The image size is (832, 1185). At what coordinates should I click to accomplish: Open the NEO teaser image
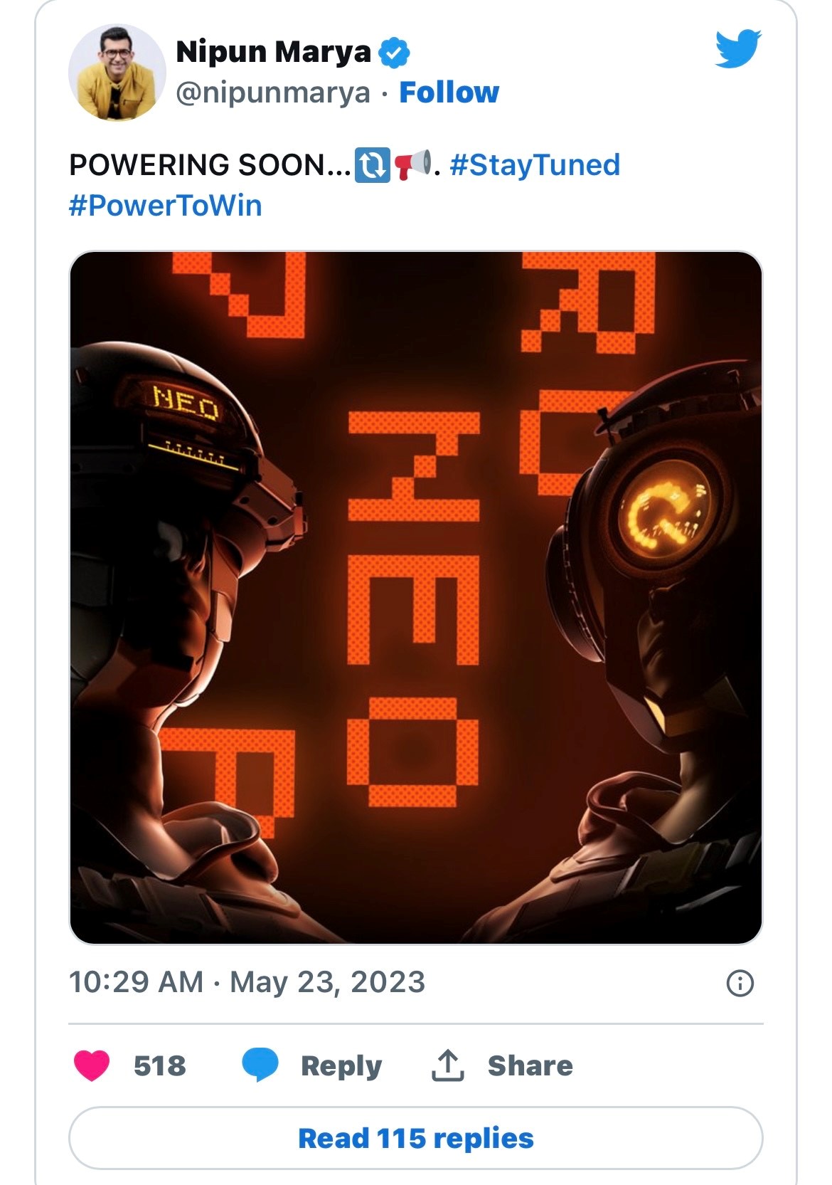(x=415, y=597)
